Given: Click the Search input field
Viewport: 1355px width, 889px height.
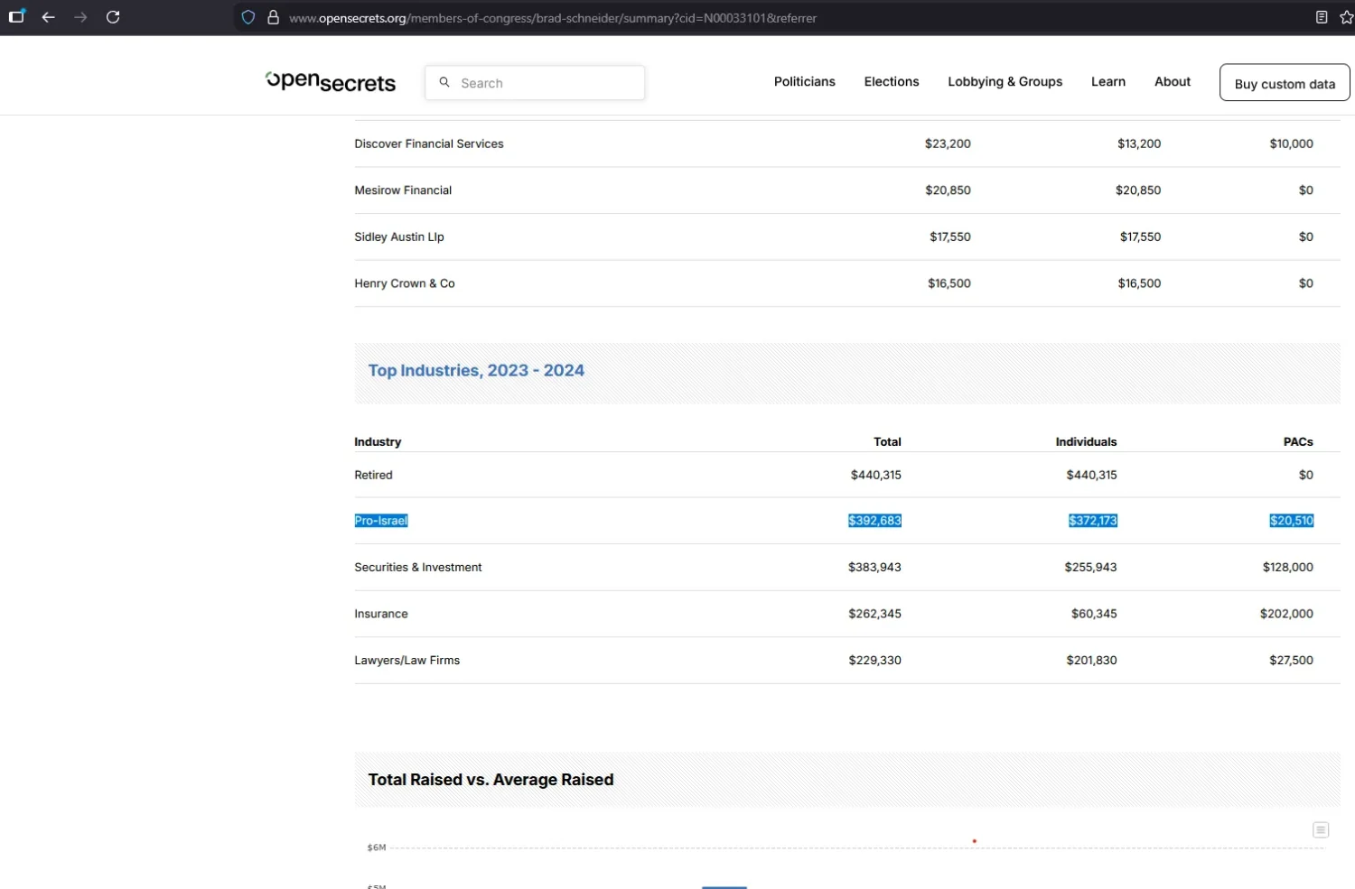Looking at the screenshot, I should (535, 82).
